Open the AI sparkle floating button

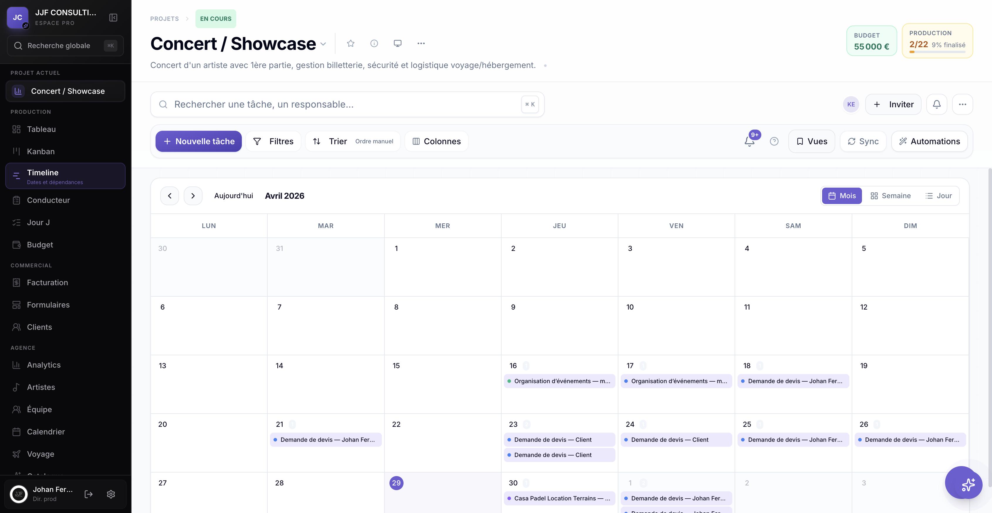click(x=964, y=483)
